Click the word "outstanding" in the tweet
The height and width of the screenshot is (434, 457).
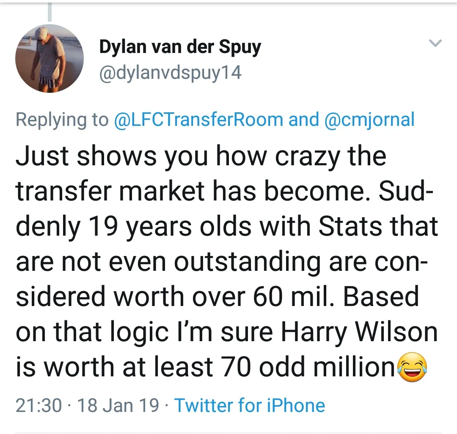(x=248, y=261)
